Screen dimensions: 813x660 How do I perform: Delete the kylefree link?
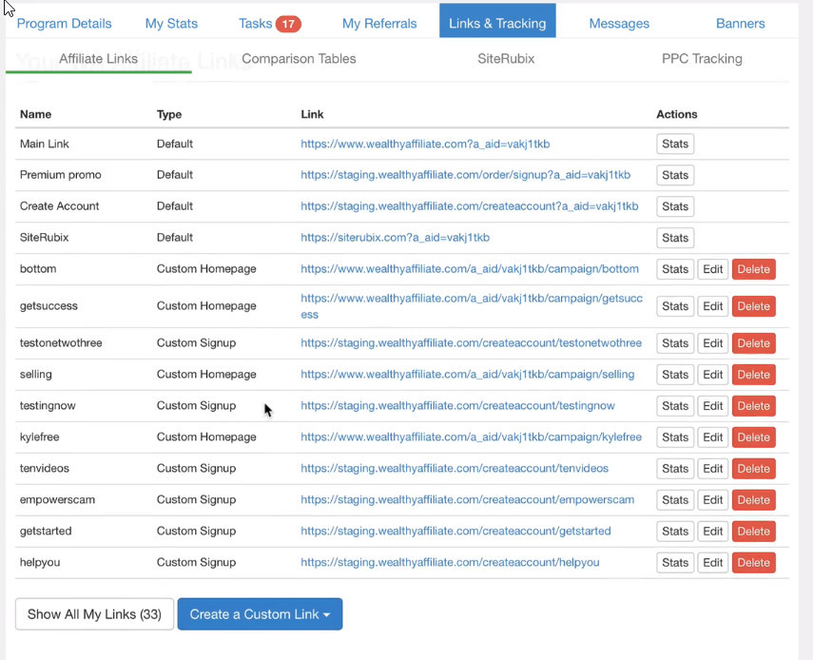[x=754, y=437]
